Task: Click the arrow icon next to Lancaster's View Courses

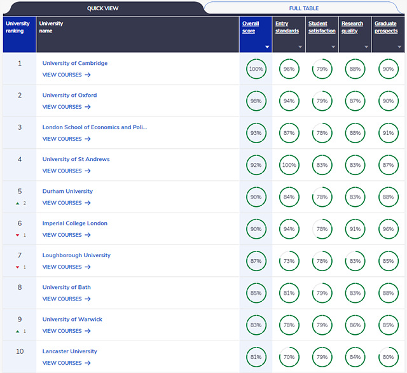Action: (88, 363)
